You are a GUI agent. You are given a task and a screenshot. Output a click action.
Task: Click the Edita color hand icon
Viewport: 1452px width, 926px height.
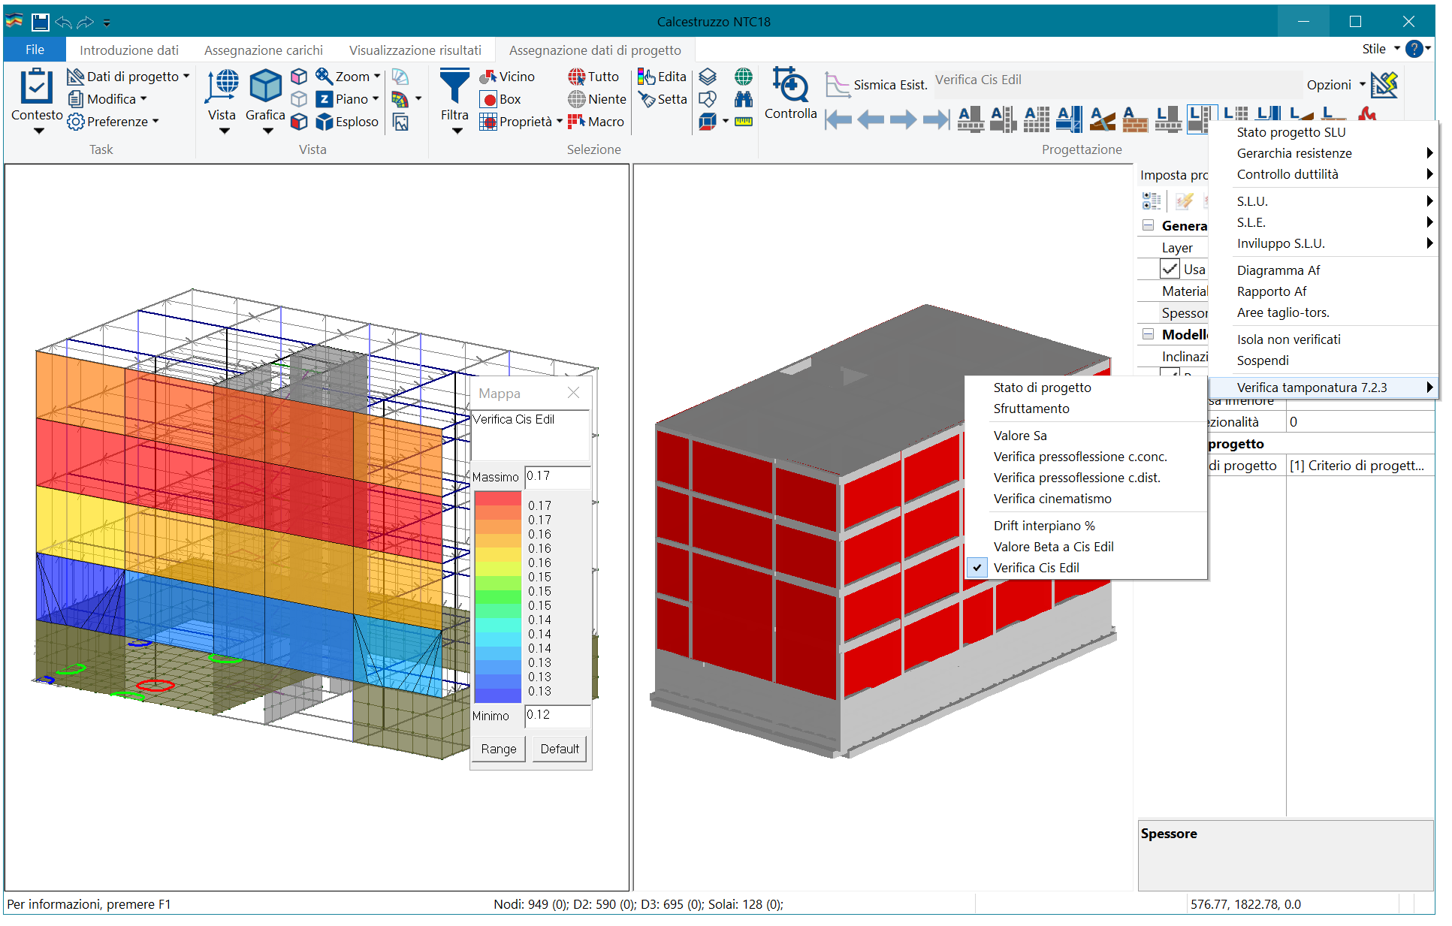(646, 77)
